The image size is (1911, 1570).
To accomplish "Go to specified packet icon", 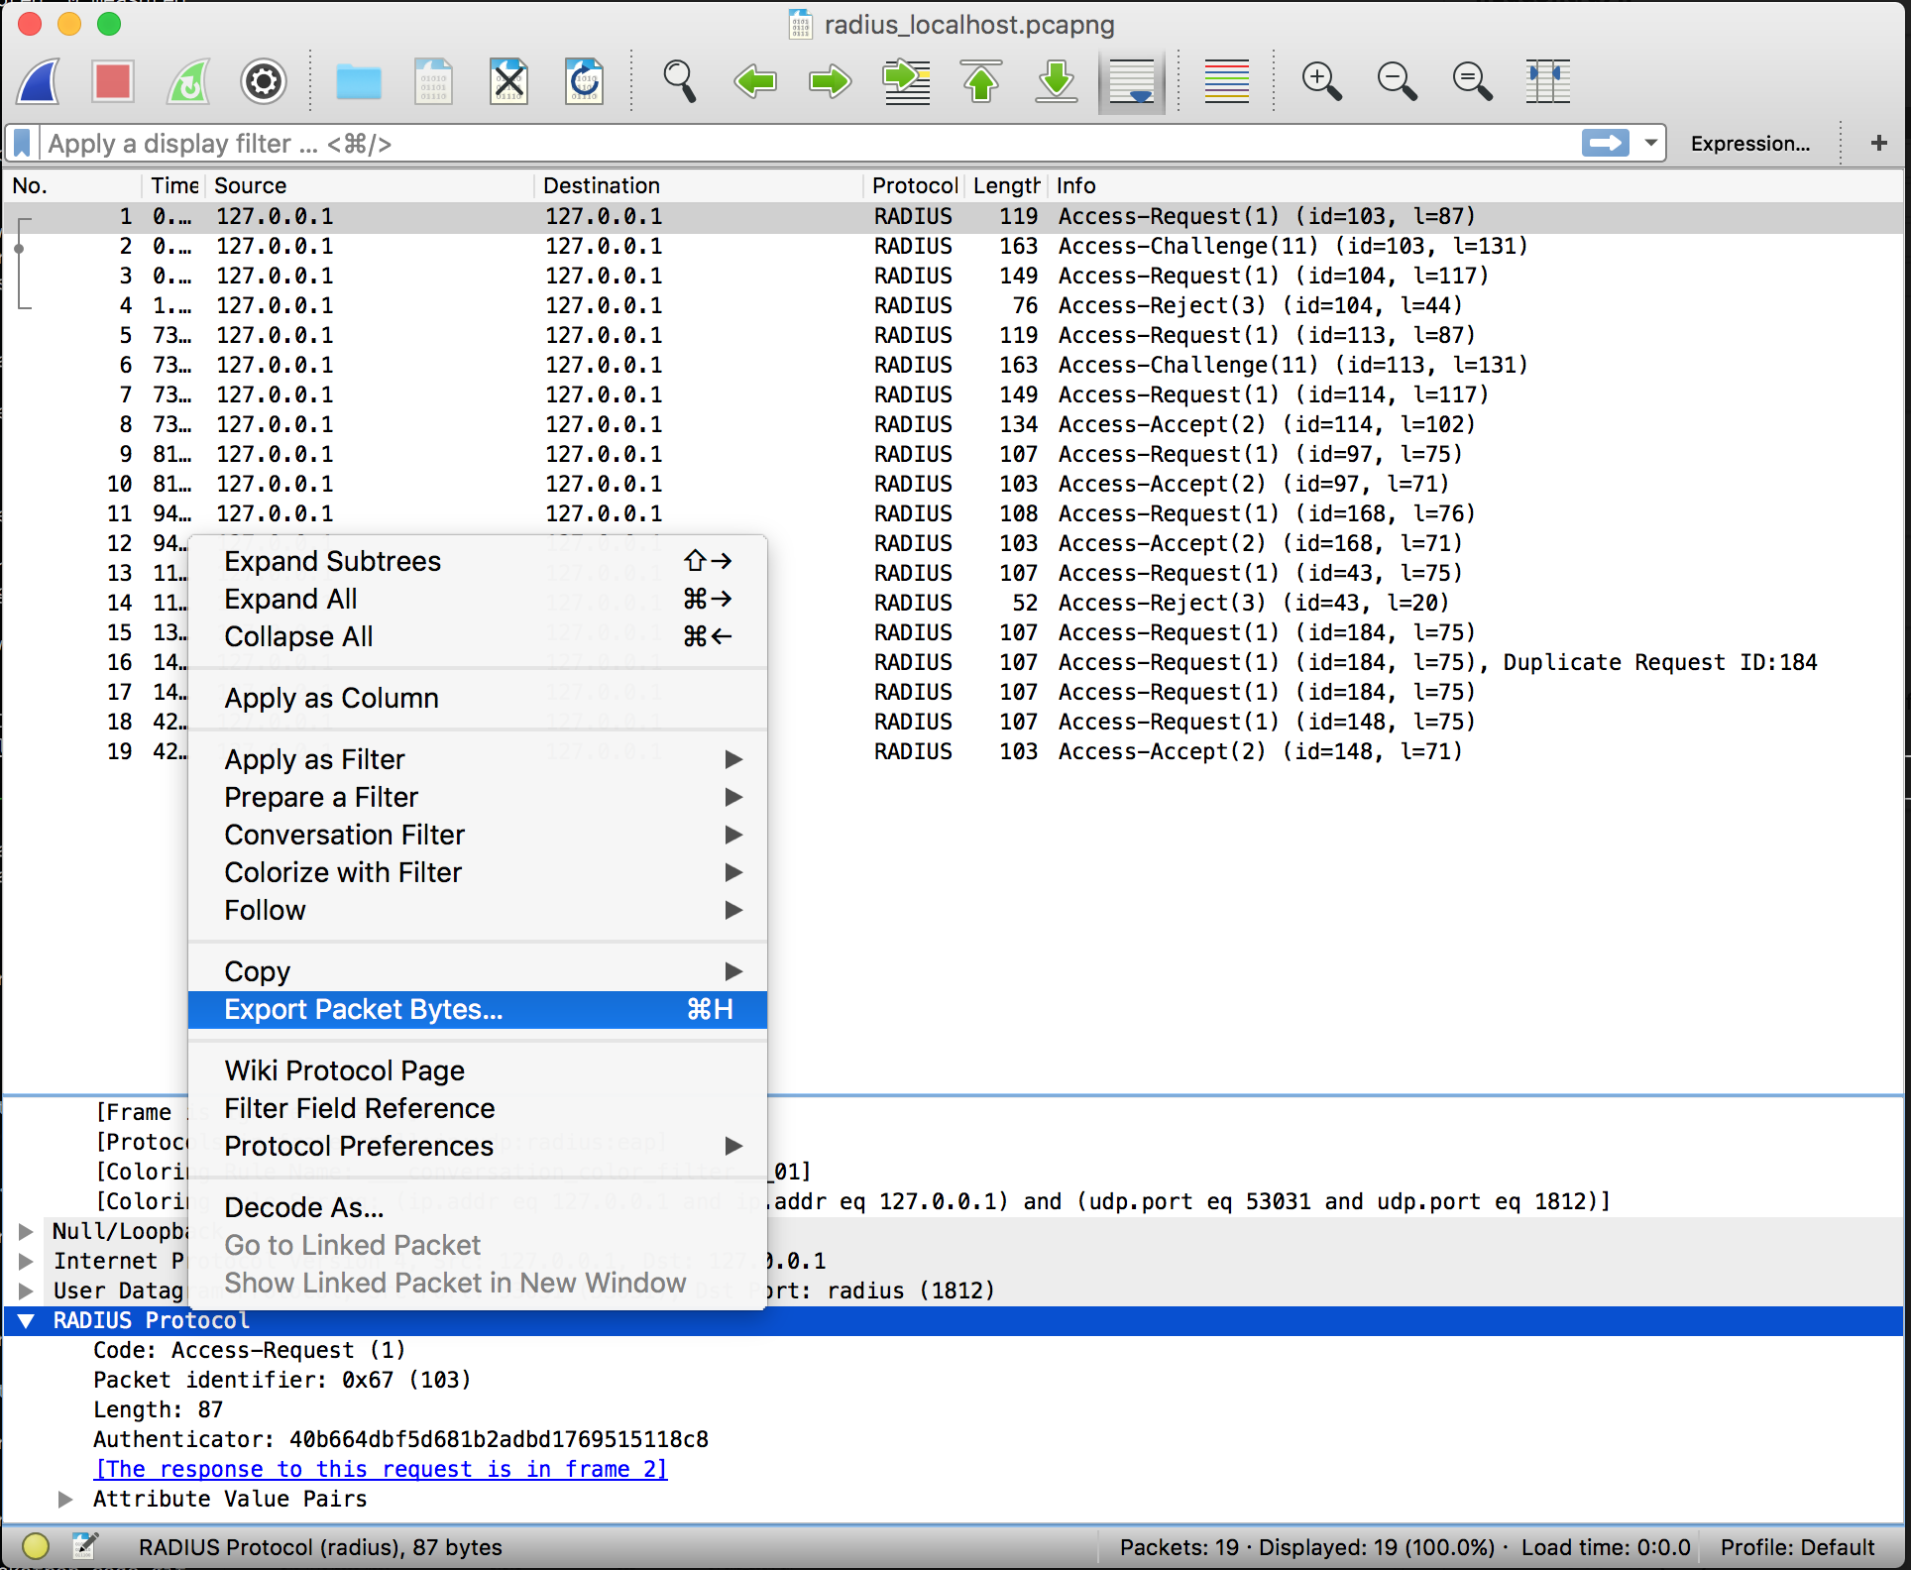I will (x=906, y=81).
